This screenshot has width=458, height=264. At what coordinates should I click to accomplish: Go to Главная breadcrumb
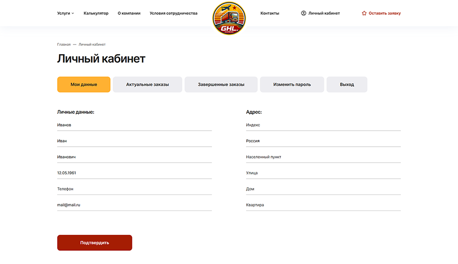click(x=64, y=44)
